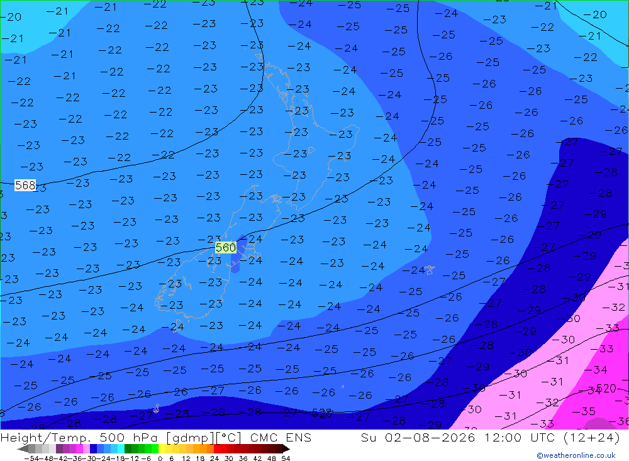Click the 54 label on the color scale

coord(286,458)
